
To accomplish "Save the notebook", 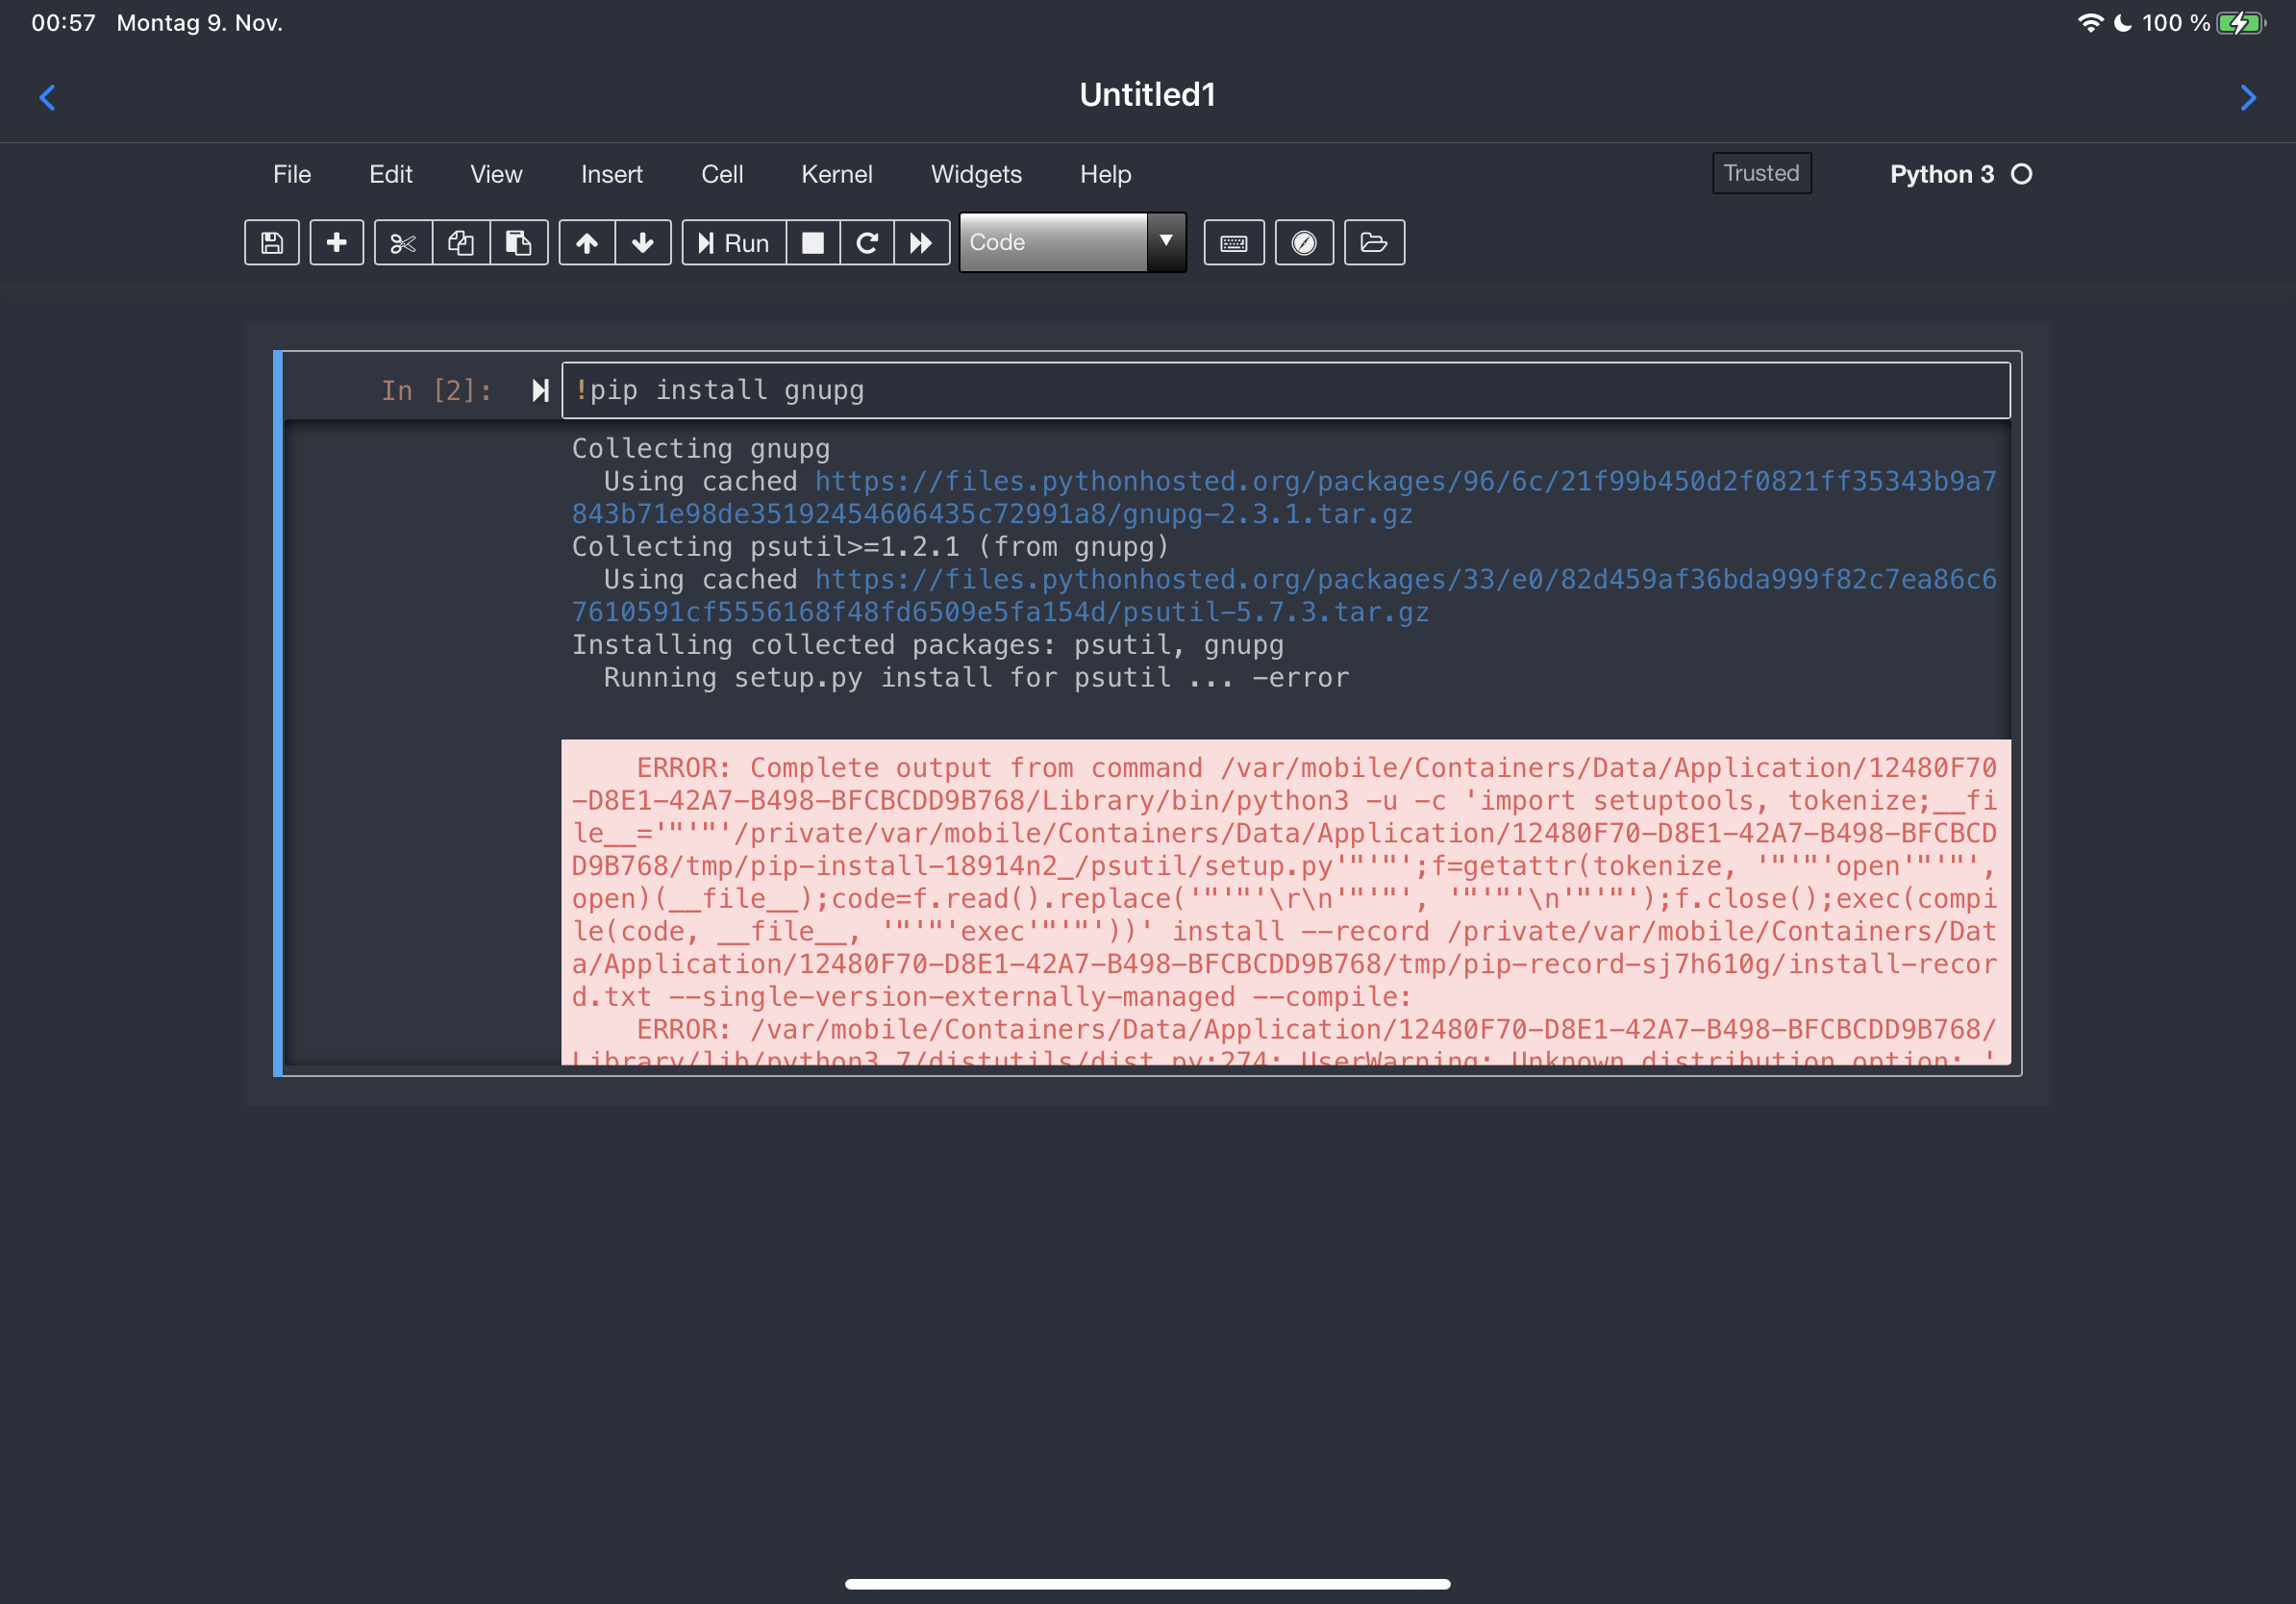I will (x=271, y=242).
